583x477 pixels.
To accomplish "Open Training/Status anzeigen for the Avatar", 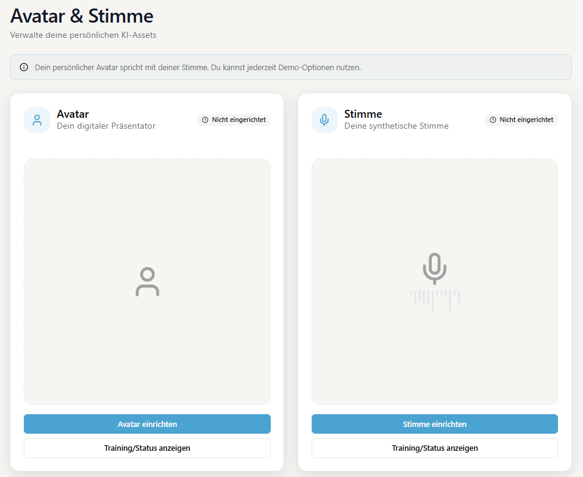I will (147, 448).
